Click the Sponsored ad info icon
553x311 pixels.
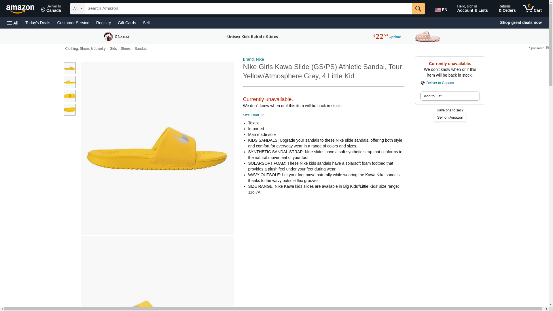coord(547,48)
